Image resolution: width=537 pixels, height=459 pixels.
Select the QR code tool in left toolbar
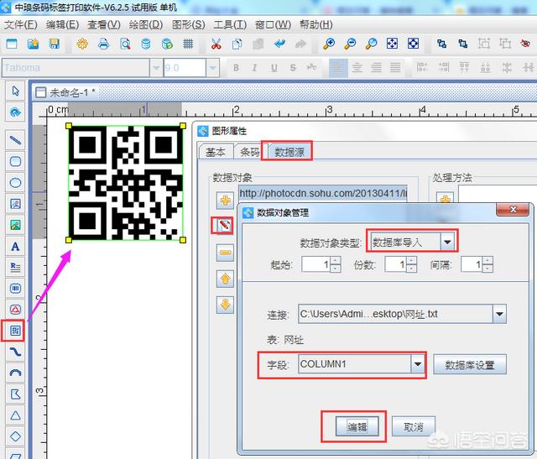click(14, 331)
